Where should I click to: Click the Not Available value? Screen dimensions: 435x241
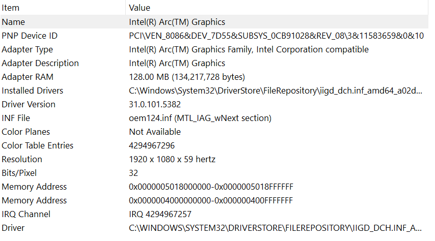coord(155,132)
